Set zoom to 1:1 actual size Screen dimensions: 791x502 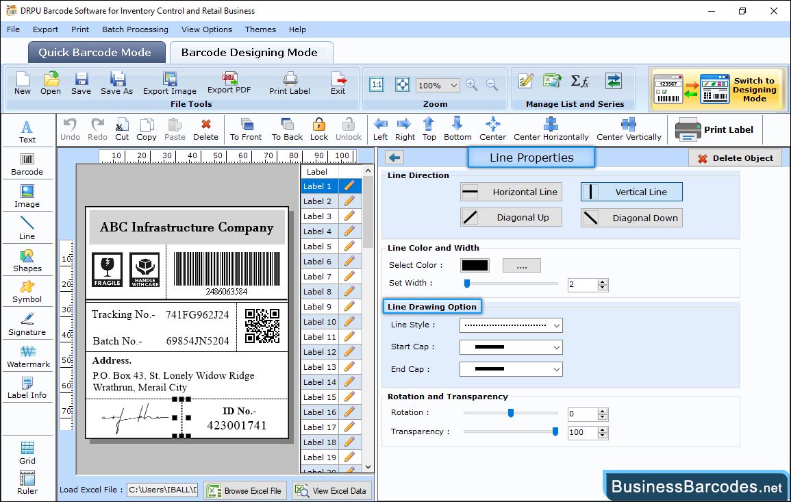(x=377, y=85)
